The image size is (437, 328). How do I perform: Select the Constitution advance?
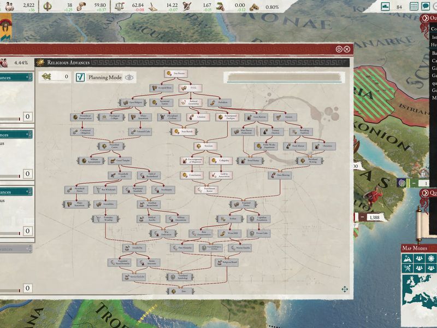[192, 175]
